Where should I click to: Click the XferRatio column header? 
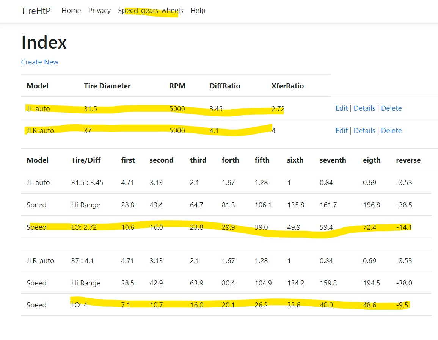click(287, 86)
